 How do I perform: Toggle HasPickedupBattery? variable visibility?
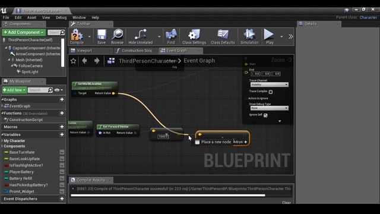coord(62,185)
